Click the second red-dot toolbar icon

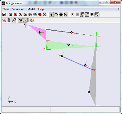[87, 14]
